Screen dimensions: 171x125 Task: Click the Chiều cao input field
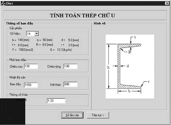coord(31,66)
